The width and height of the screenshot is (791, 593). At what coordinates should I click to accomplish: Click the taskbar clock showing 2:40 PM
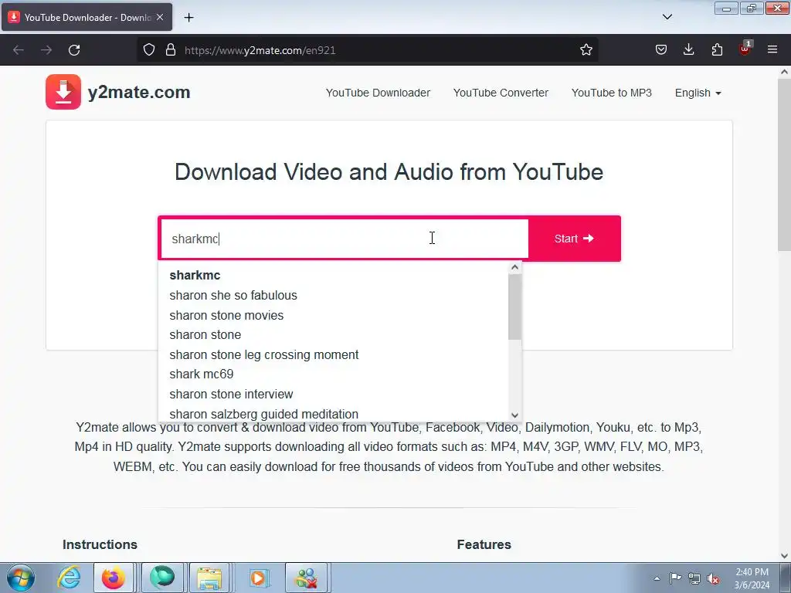click(752, 578)
